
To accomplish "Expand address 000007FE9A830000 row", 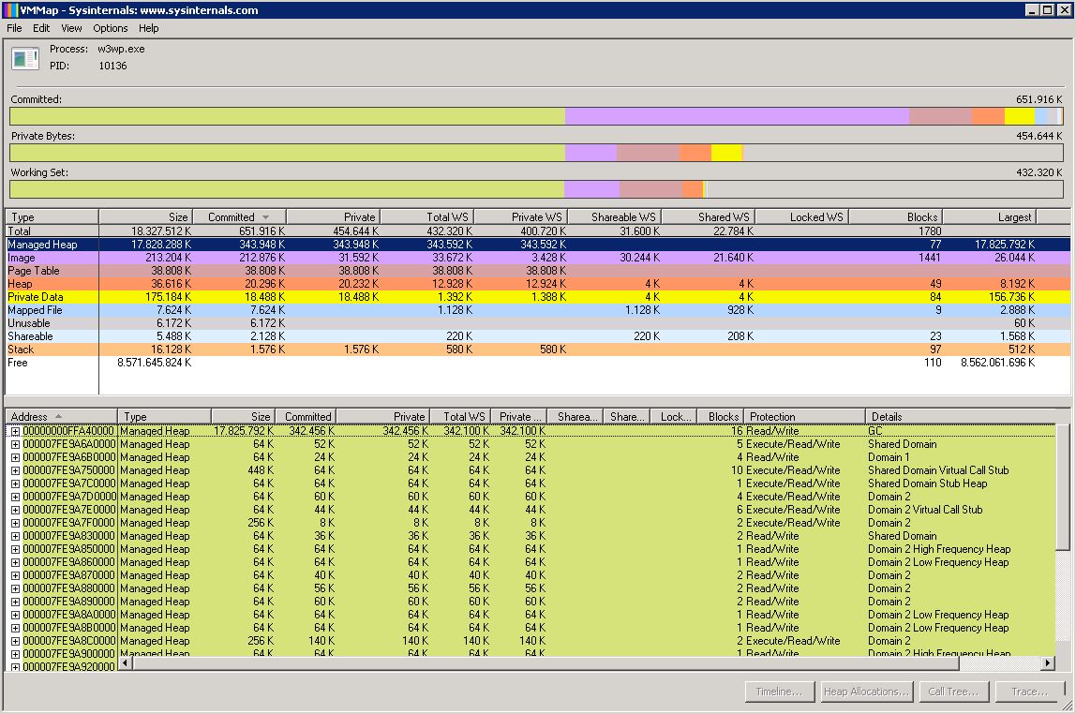I will pos(15,536).
